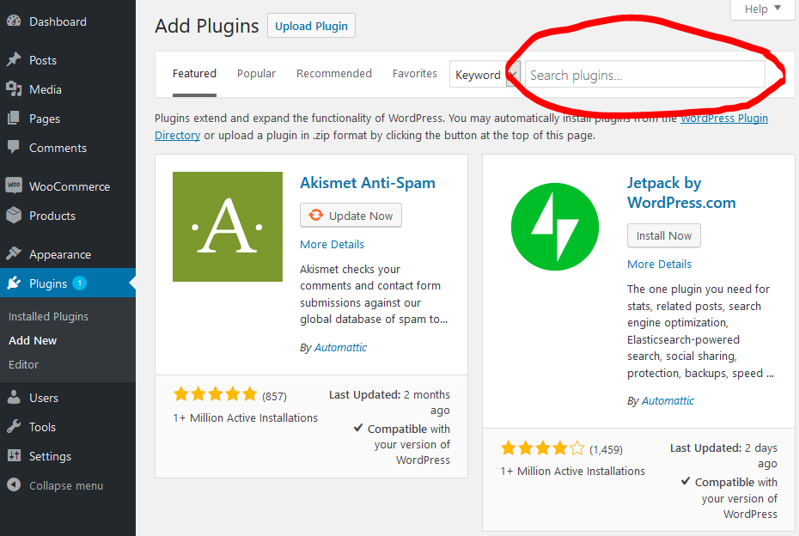
Task: Click the Jetpack star rating
Action: 543,448
